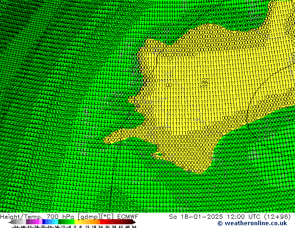Click the bright red swatch in the temperature legend
Viewport: 295px width, 228px height.
click(x=101, y=222)
